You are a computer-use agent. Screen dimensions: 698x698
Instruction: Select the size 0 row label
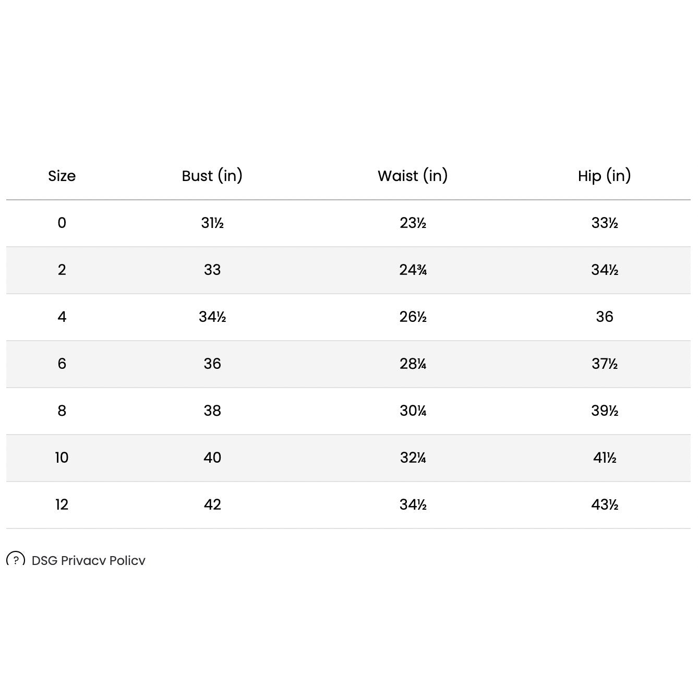62,223
